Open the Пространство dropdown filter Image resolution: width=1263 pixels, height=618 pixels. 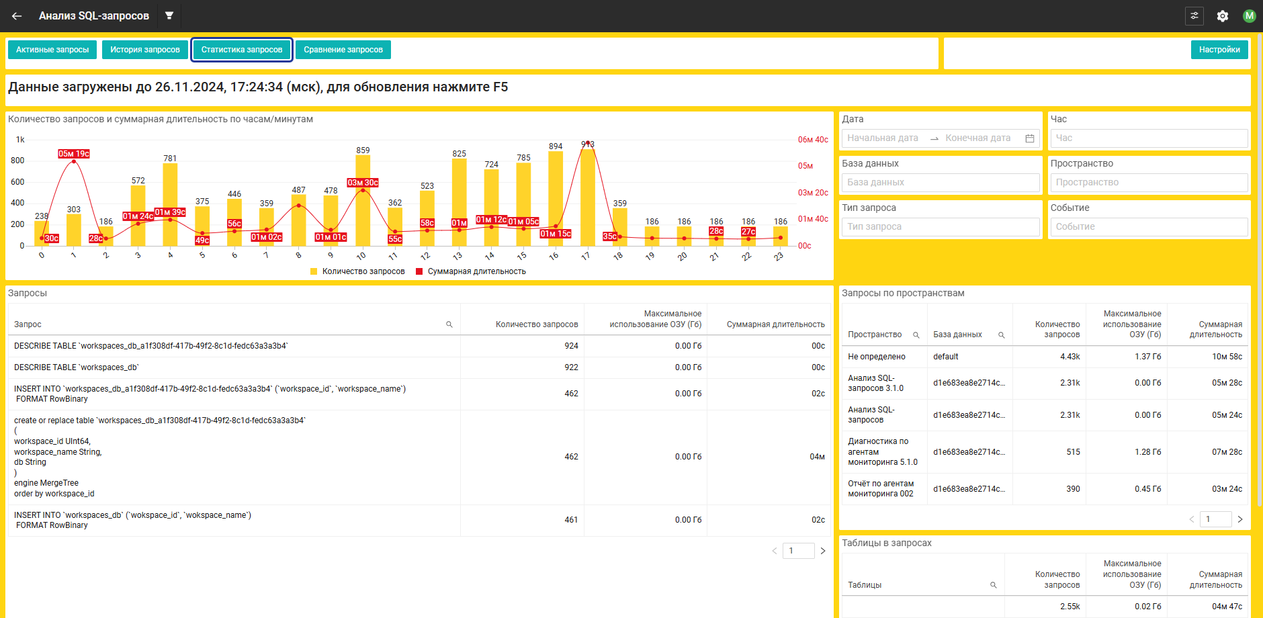(1149, 183)
